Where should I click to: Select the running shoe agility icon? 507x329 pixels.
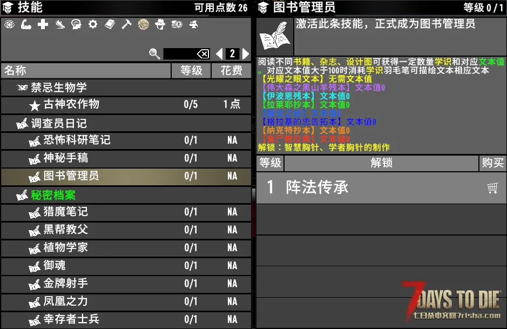point(60,24)
